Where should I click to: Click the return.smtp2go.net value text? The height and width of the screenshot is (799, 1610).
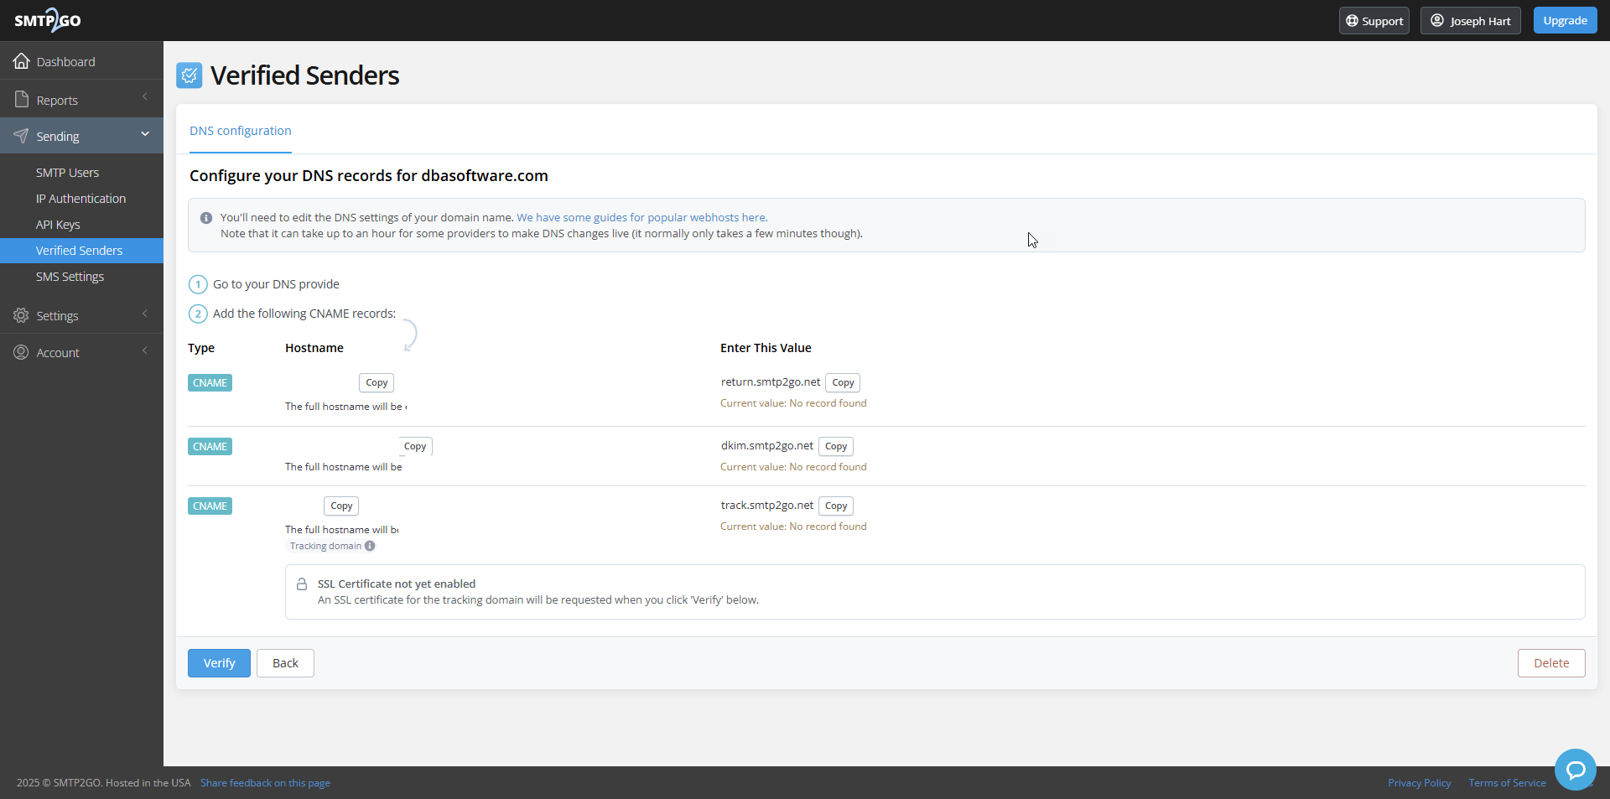click(x=771, y=381)
